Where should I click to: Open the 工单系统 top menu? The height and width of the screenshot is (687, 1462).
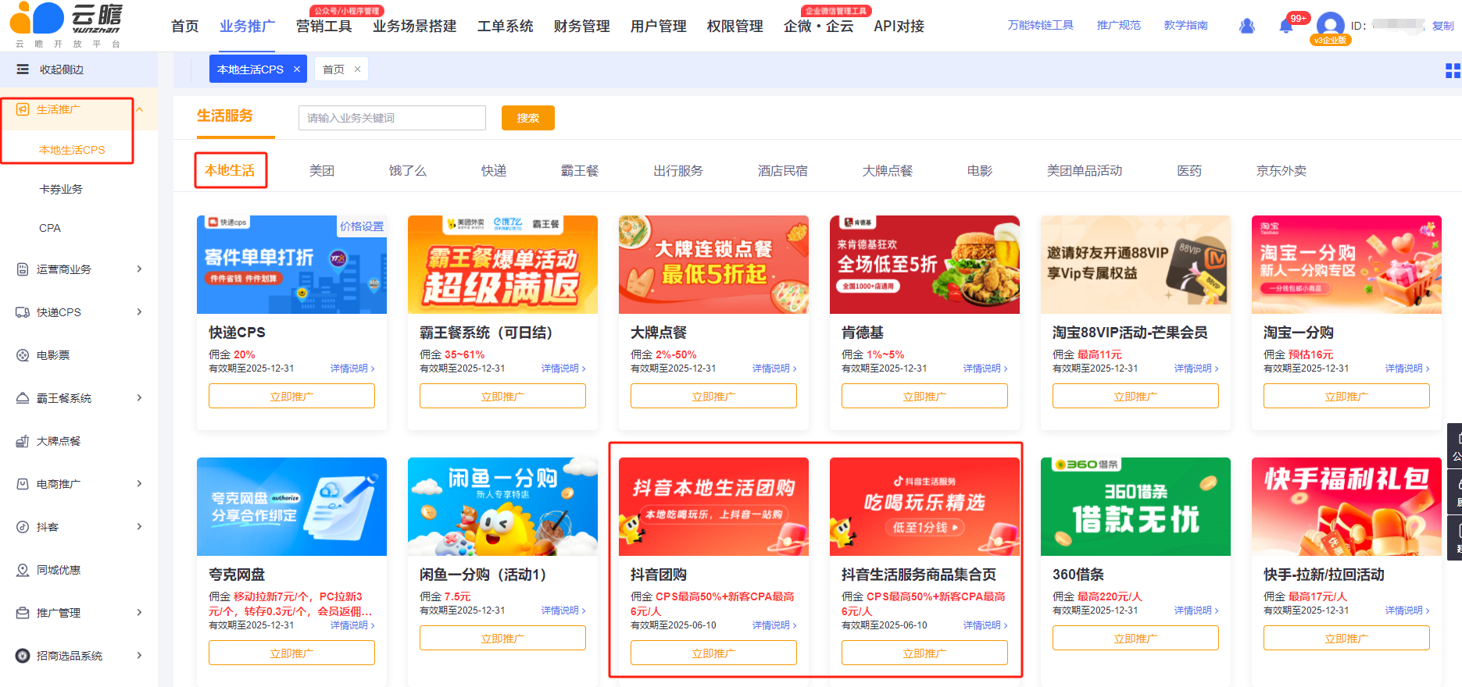[x=506, y=27]
